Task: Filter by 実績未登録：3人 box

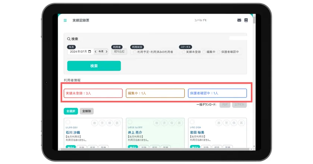Action: [x=93, y=93]
